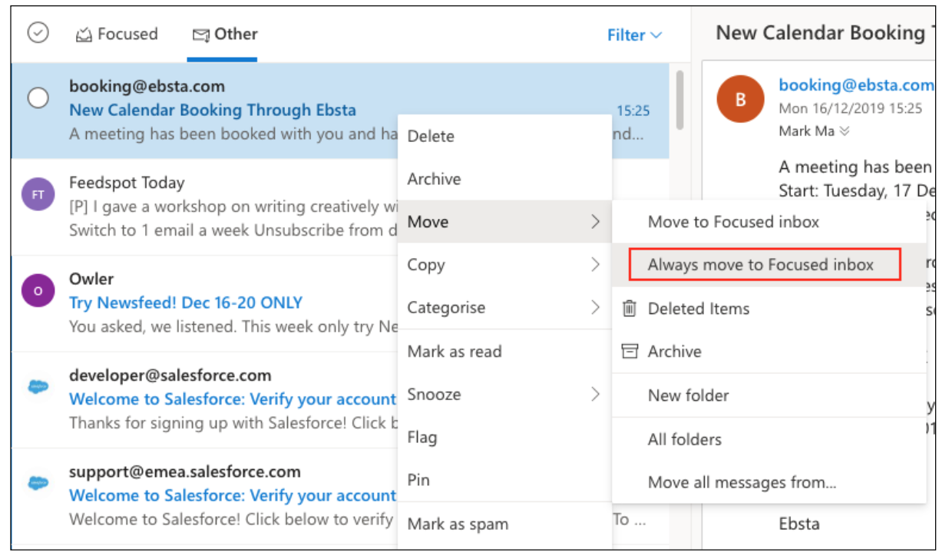Open the booking@ebsta.com sender link in reading pane
Viewport: 949px width, 559px height.
point(855,85)
